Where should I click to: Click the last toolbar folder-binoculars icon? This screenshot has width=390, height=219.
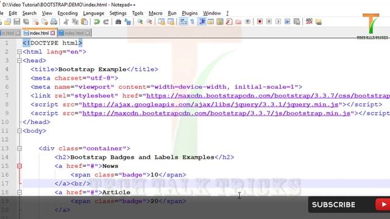[x=319, y=22]
